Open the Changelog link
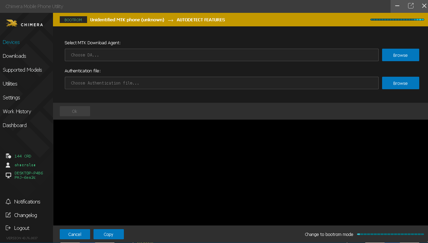This screenshot has height=243, width=428. (26, 215)
